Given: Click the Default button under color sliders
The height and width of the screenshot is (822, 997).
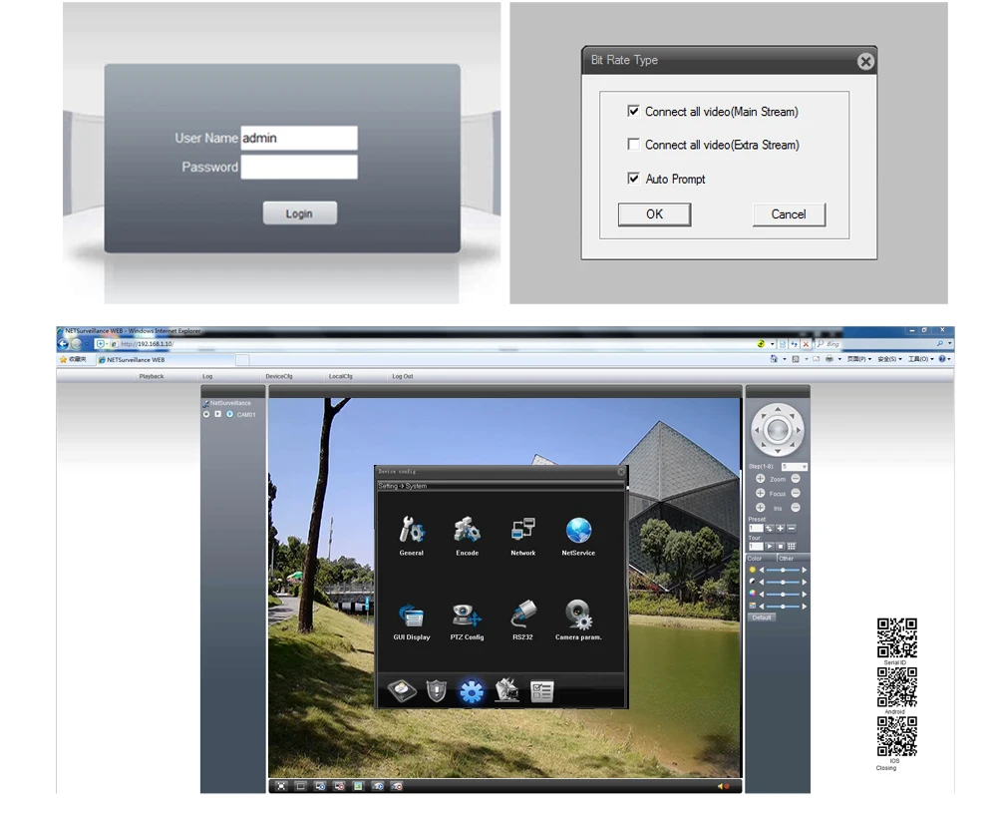Looking at the screenshot, I should [x=762, y=617].
